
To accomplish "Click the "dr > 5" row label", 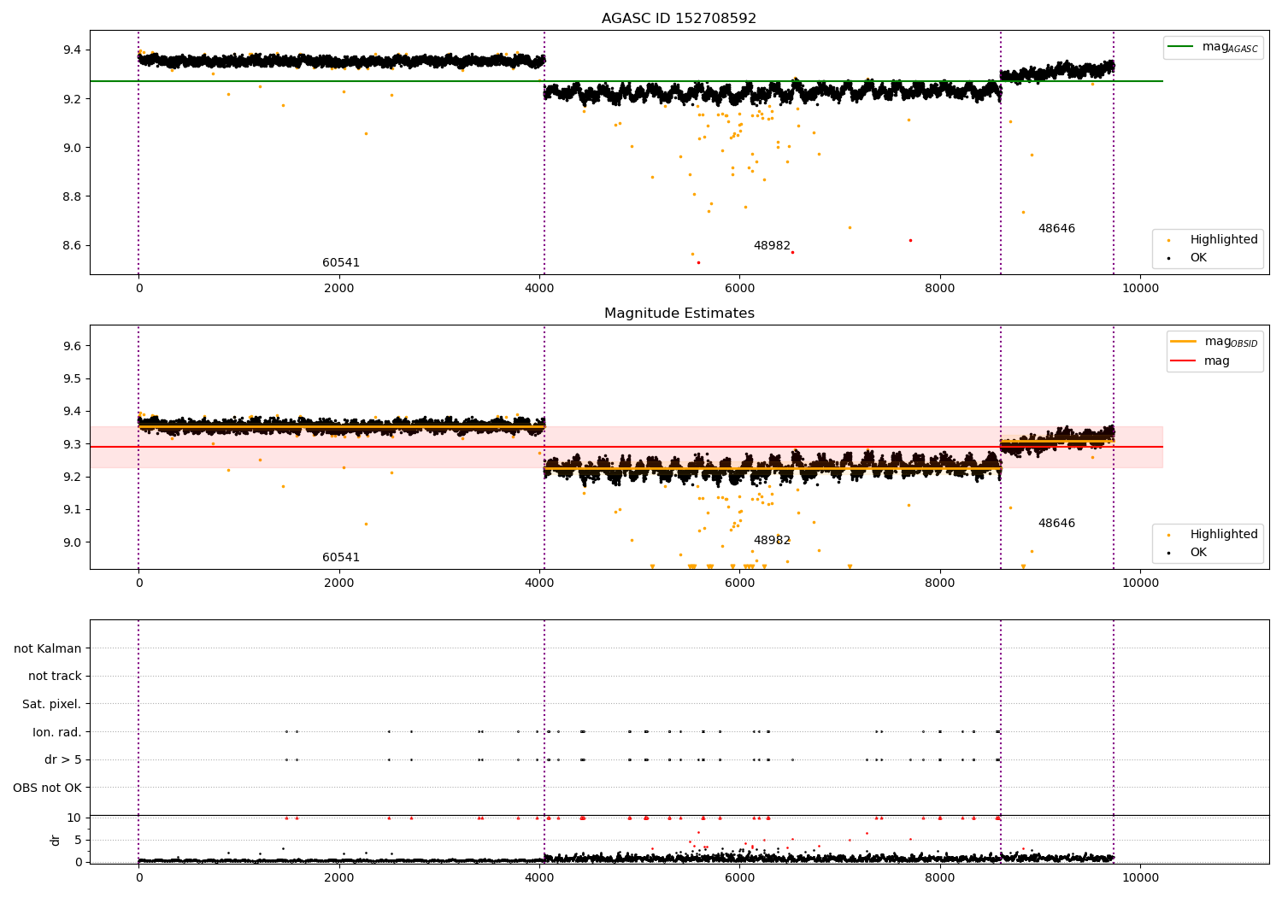I will [63, 760].
